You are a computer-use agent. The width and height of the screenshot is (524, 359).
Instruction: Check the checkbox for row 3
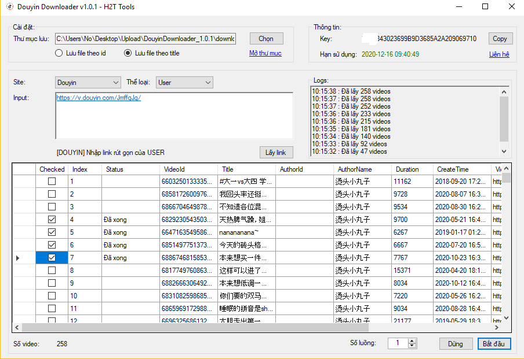[x=52, y=206]
